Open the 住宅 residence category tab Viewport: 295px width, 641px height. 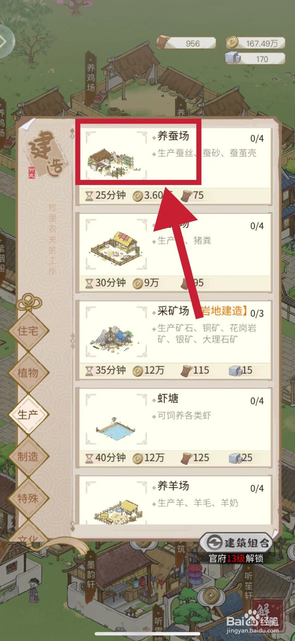click(x=28, y=331)
